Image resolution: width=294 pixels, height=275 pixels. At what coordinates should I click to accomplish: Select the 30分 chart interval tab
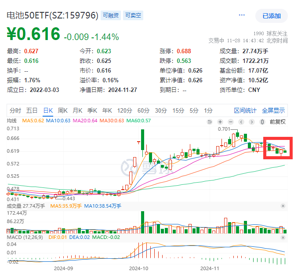(x=161, y=110)
